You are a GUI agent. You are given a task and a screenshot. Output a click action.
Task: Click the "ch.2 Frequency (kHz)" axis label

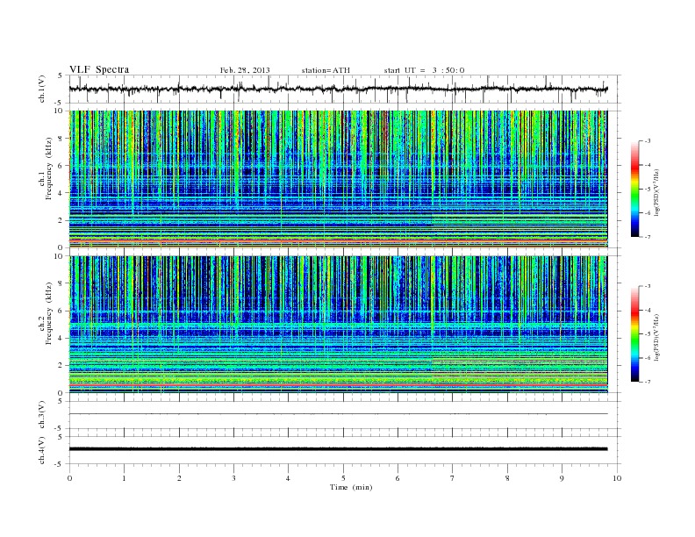(x=46, y=314)
